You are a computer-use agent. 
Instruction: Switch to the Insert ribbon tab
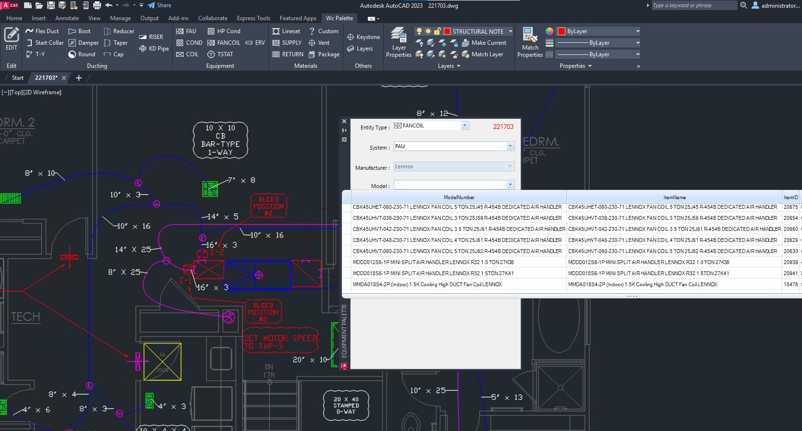pyautogui.click(x=39, y=18)
